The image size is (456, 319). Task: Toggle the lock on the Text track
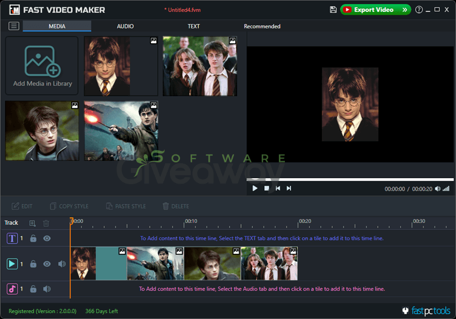pos(33,239)
